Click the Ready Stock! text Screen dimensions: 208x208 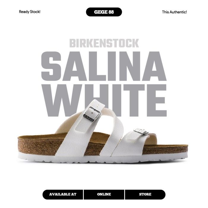click(30, 12)
